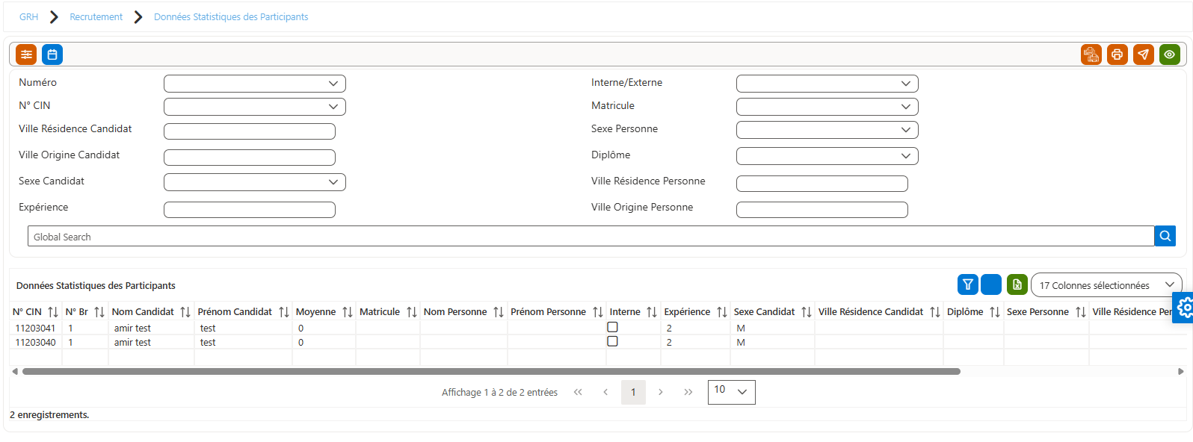The width and height of the screenshot is (1193, 442).
Task: Open the floating settings gear at right edge
Action: 1184,308
